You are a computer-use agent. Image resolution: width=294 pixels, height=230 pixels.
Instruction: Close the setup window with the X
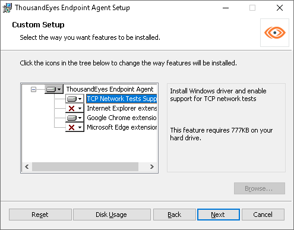pos(280,8)
